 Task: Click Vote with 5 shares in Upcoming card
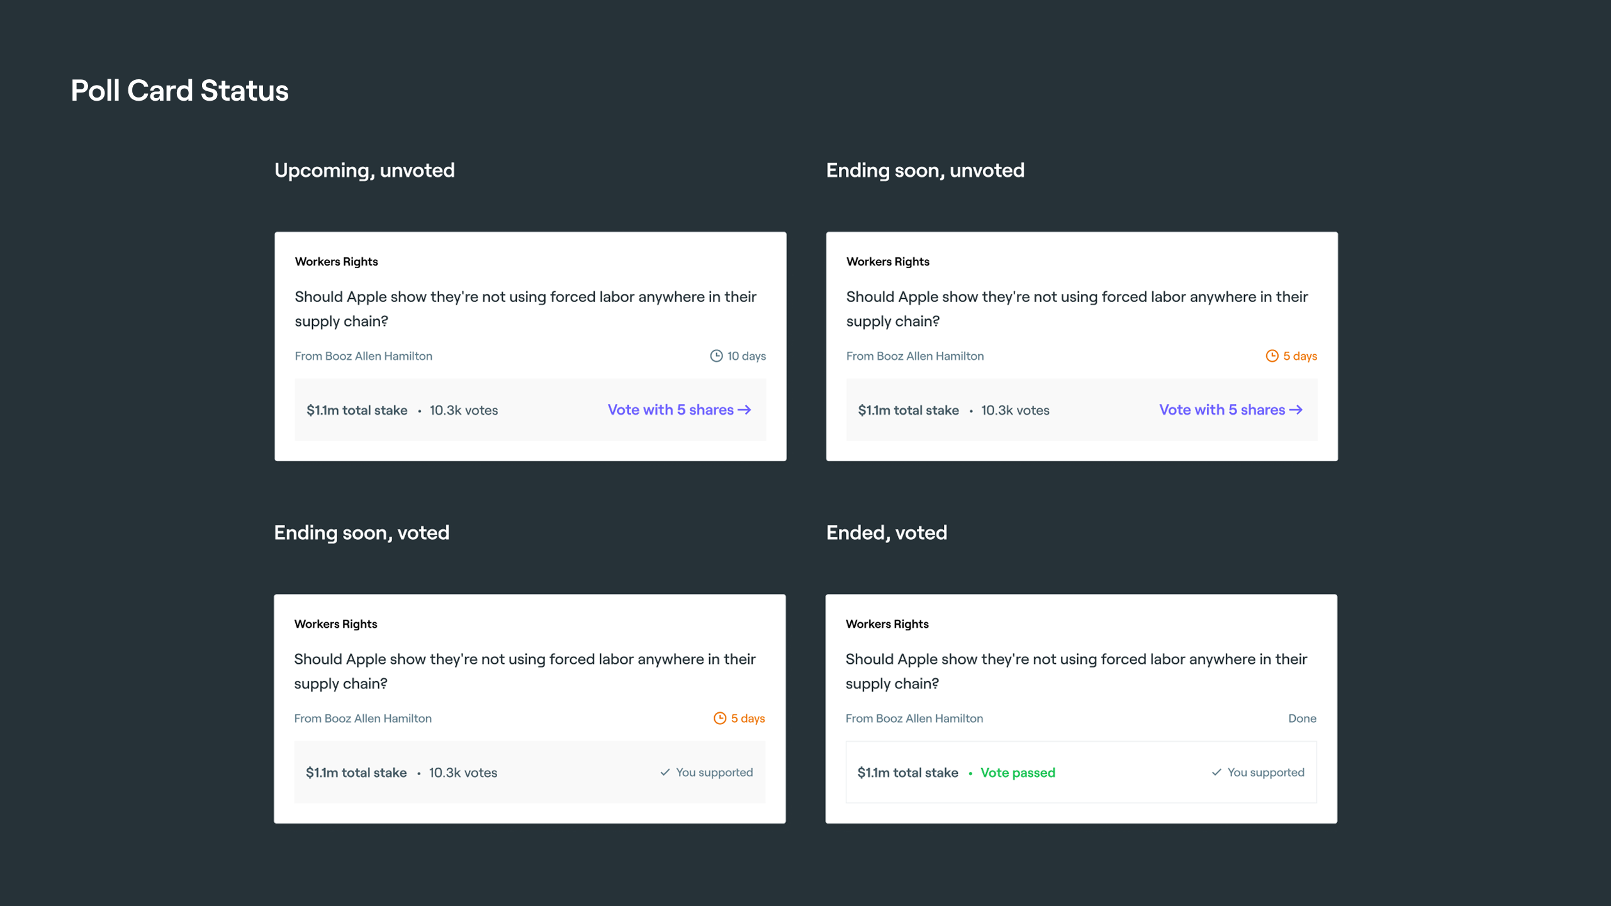tap(671, 410)
